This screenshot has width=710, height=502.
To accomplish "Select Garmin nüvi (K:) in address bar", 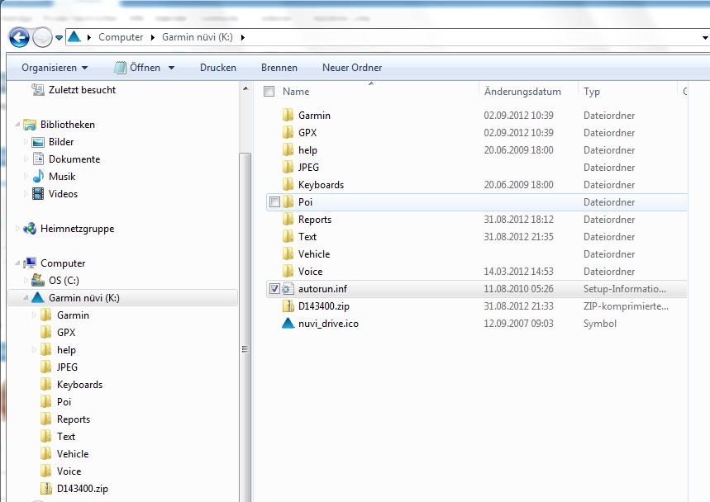I will [198, 37].
